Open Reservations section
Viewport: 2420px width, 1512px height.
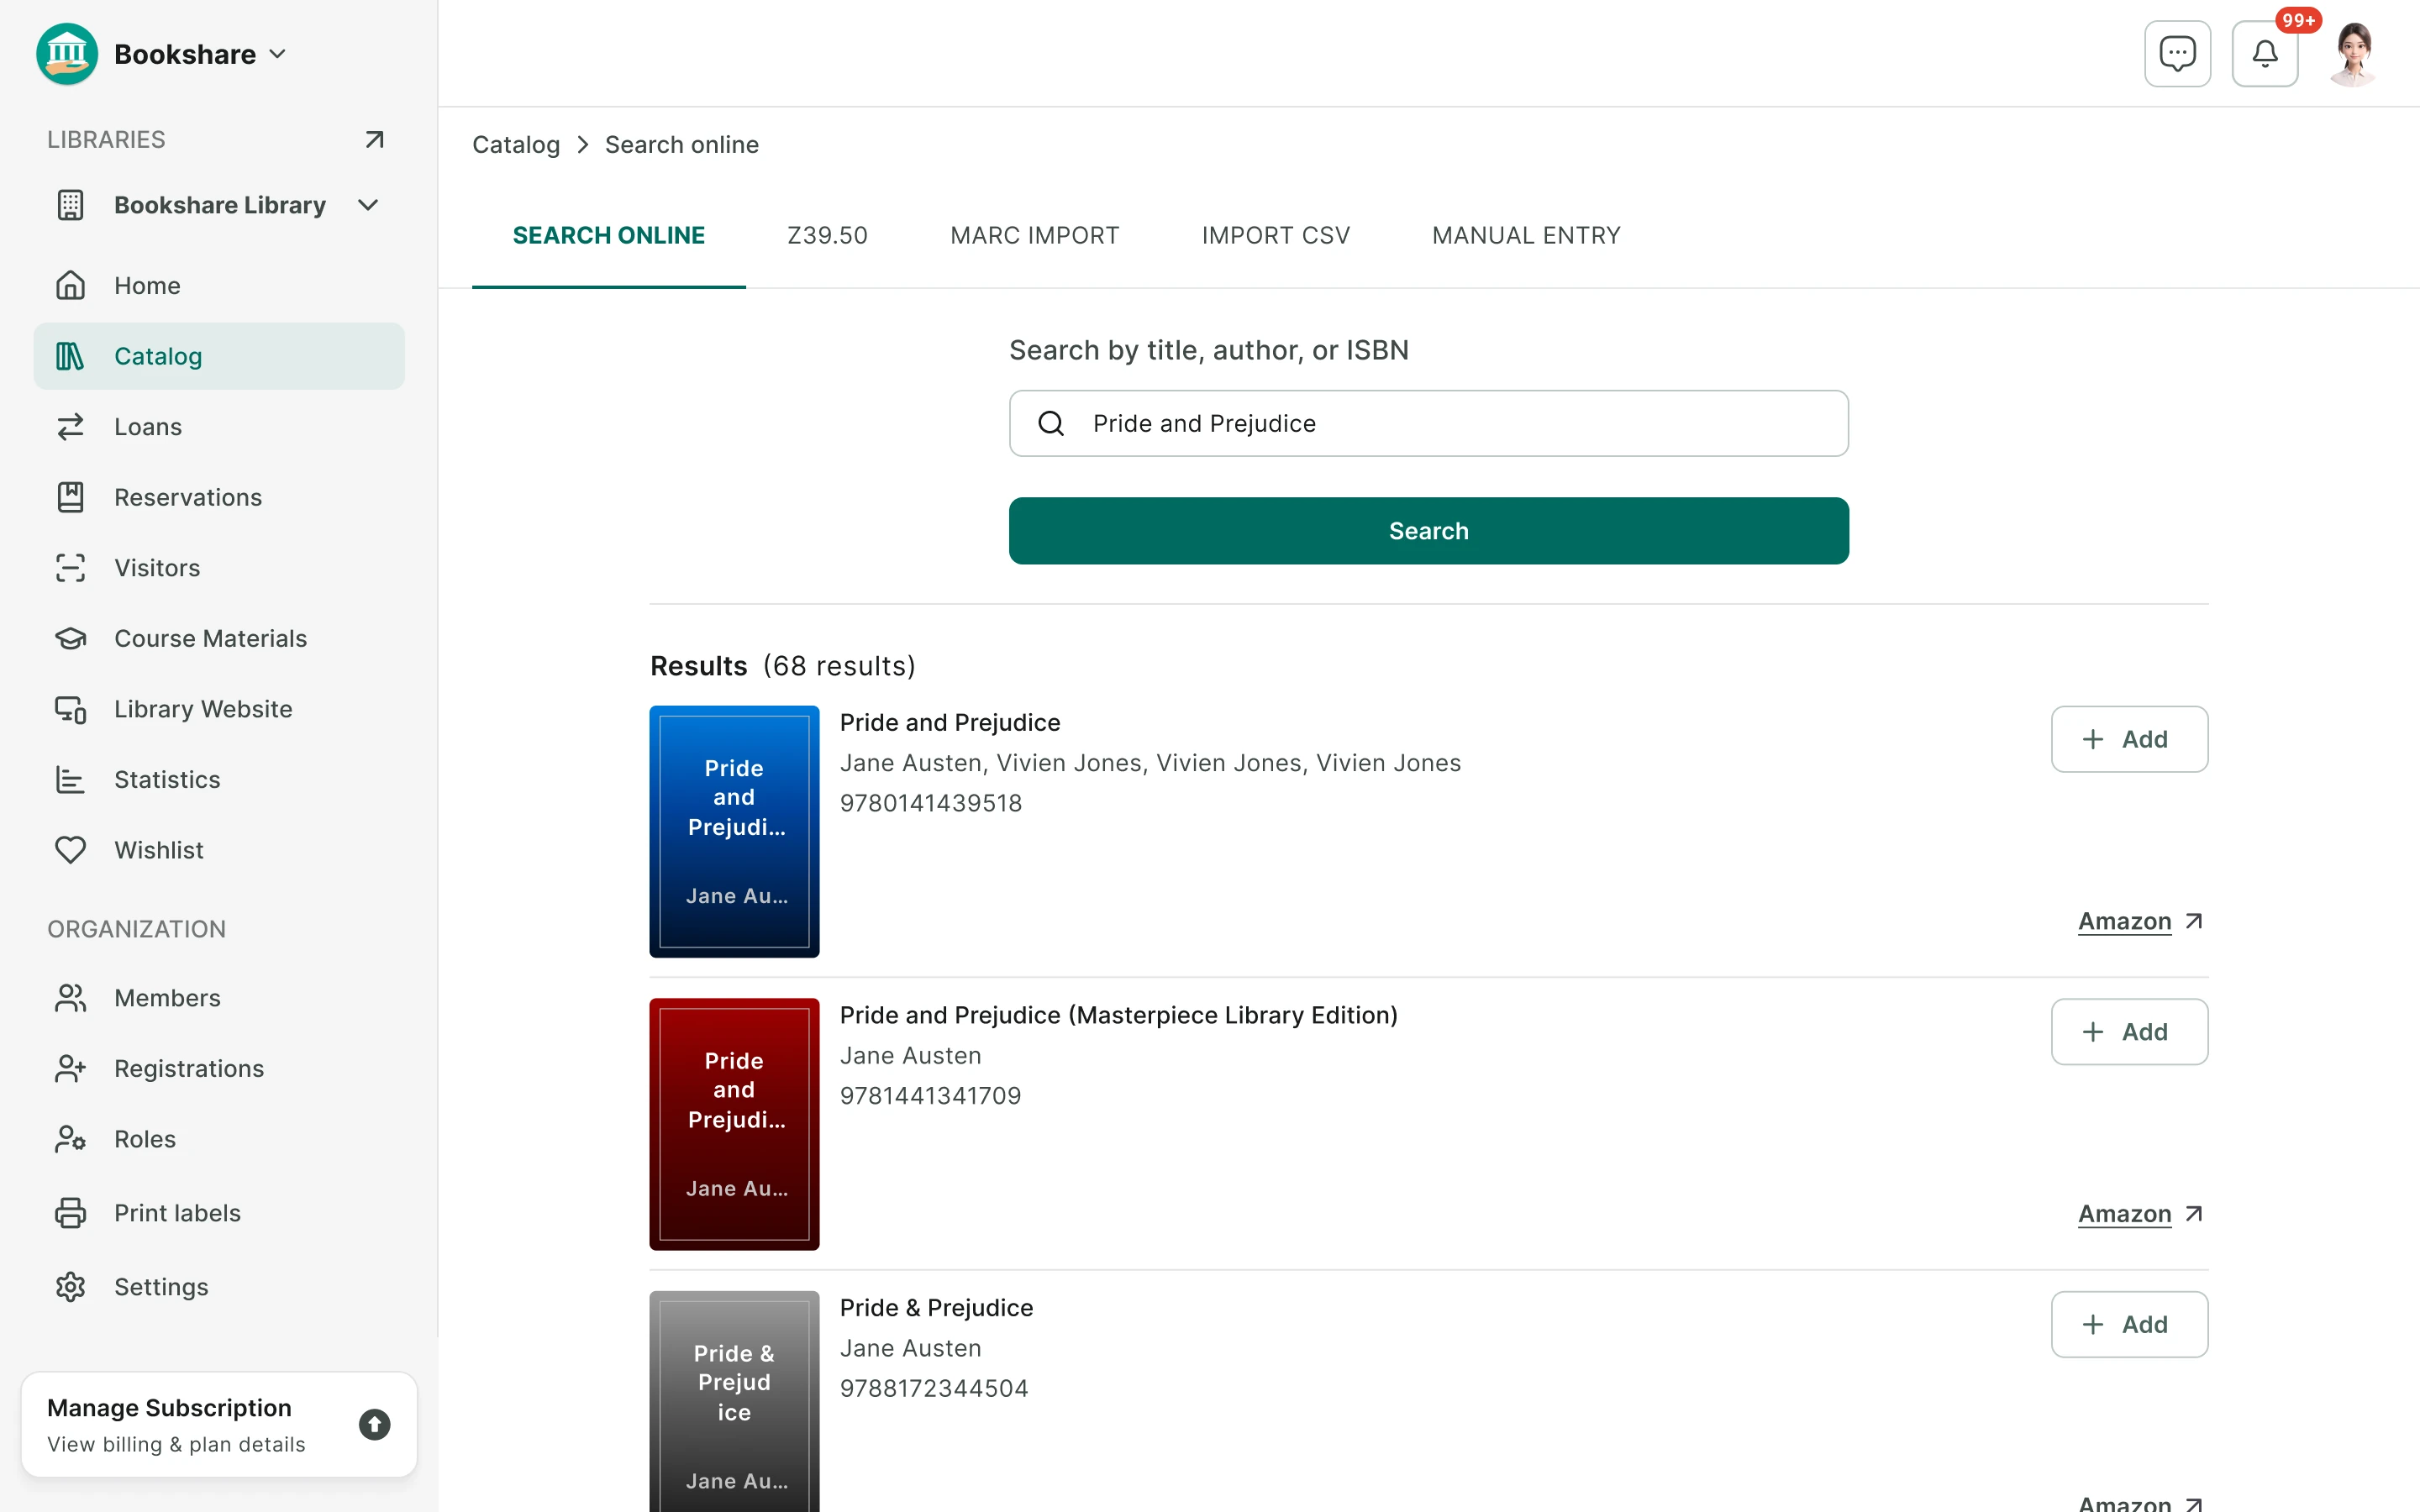[219, 497]
